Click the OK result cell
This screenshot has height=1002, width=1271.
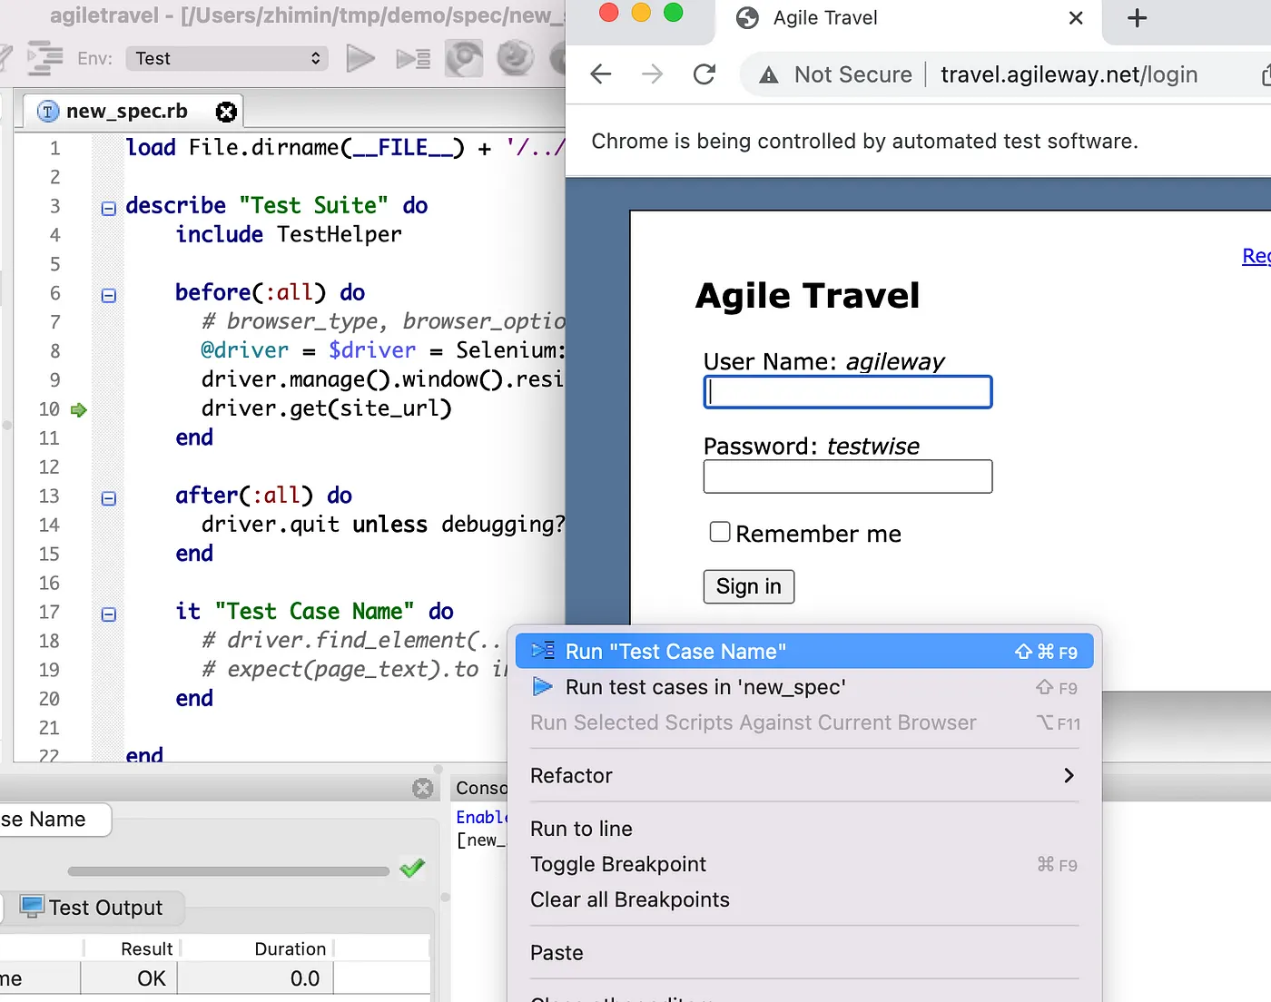[129, 978]
